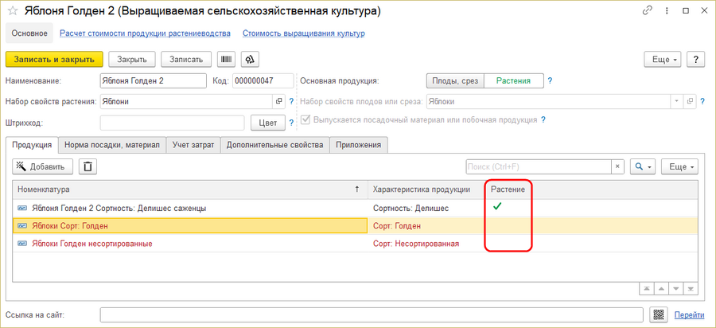Screen dimensions: 716x328
Task: Click item icon of Яблоки Сорт: Голден row
Action: [22, 225]
